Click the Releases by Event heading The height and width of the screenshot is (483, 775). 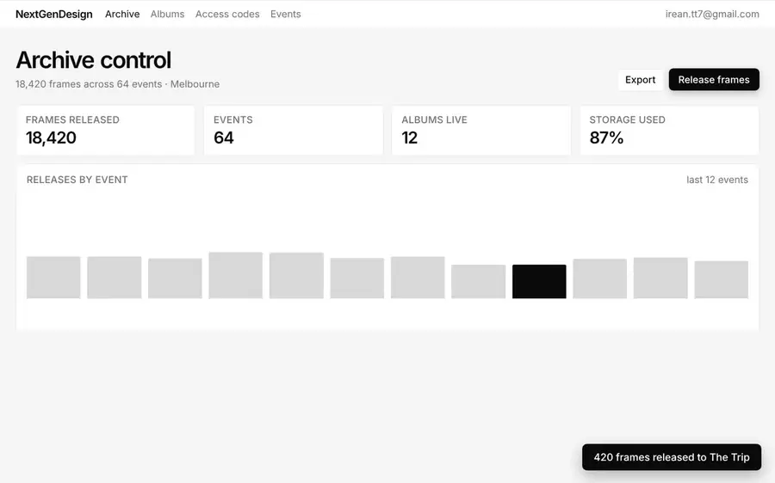[x=77, y=180]
